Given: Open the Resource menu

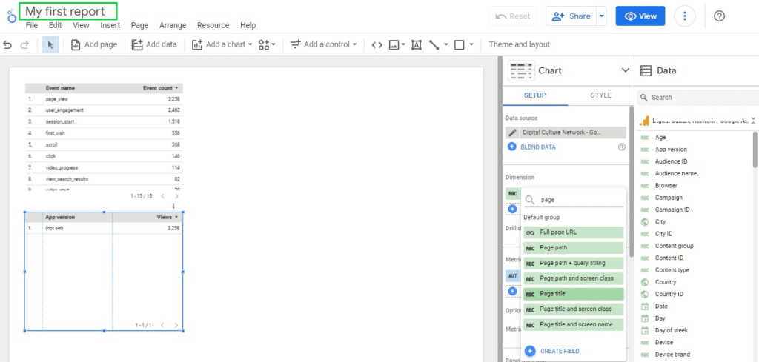Looking at the screenshot, I should 213,25.
